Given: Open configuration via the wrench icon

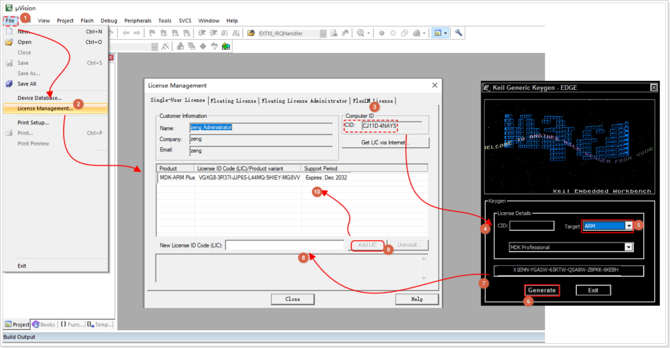Looking at the screenshot, I should pos(458,33).
